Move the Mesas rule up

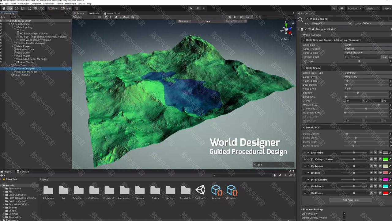click(x=371, y=166)
